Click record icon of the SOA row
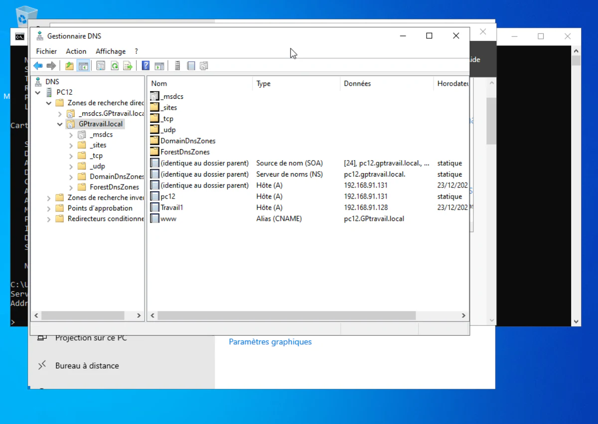The height and width of the screenshot is (424, 598). click(x=154, y=163)
